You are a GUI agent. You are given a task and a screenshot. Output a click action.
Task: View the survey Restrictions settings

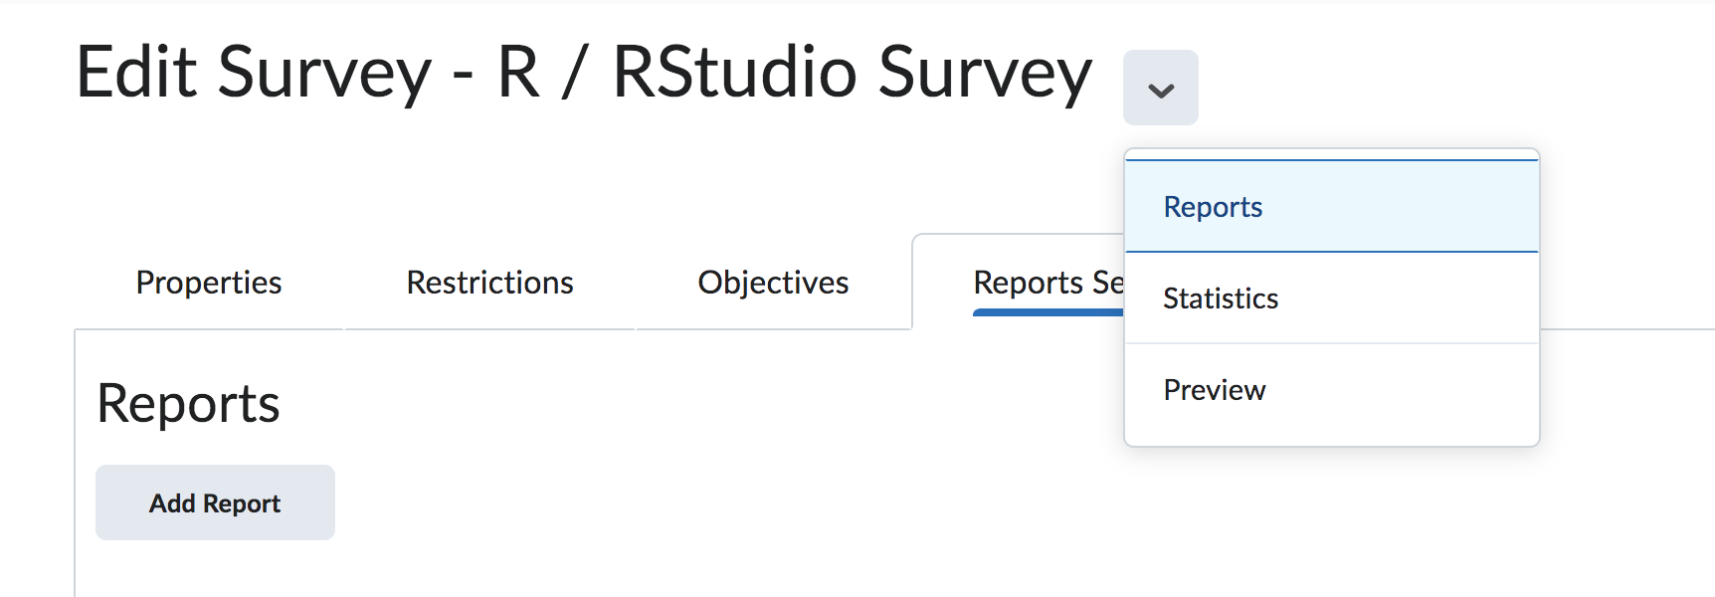pyautogui.click(x=489, y=283)
